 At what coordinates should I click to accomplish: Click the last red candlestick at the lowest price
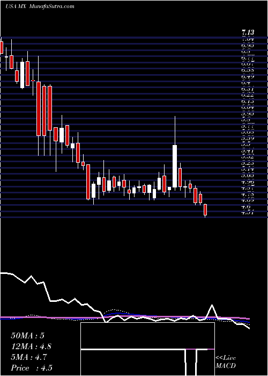205,210
